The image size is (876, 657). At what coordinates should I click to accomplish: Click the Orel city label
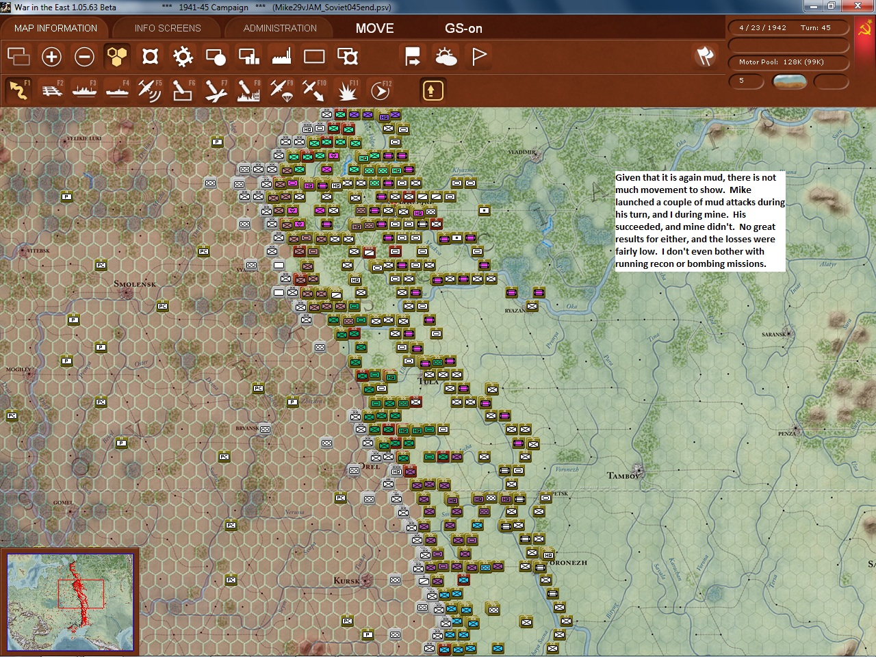[x=370, y=467]
